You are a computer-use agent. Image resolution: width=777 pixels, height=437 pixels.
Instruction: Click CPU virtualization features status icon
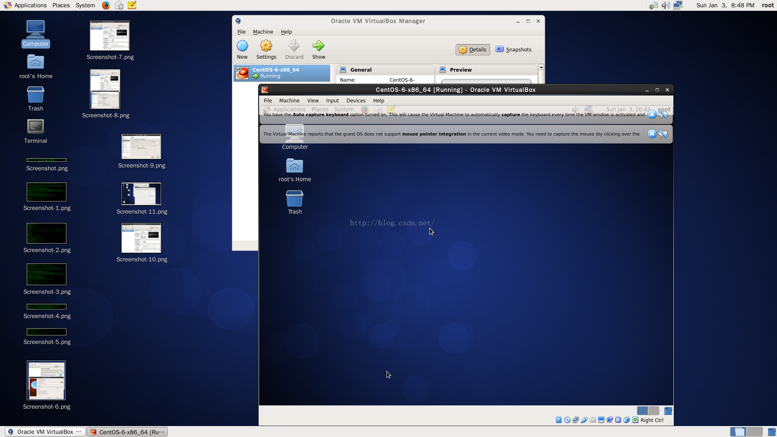point(618,420)
